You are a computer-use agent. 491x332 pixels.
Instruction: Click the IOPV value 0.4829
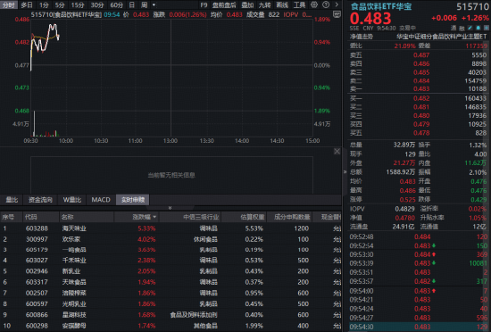[x=404, y=209]
